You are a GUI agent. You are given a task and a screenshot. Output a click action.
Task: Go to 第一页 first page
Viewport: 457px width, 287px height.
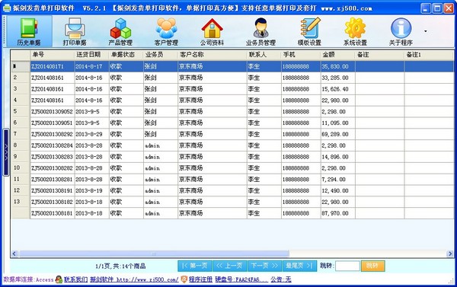pyautogui.click(x=195, y=266)
